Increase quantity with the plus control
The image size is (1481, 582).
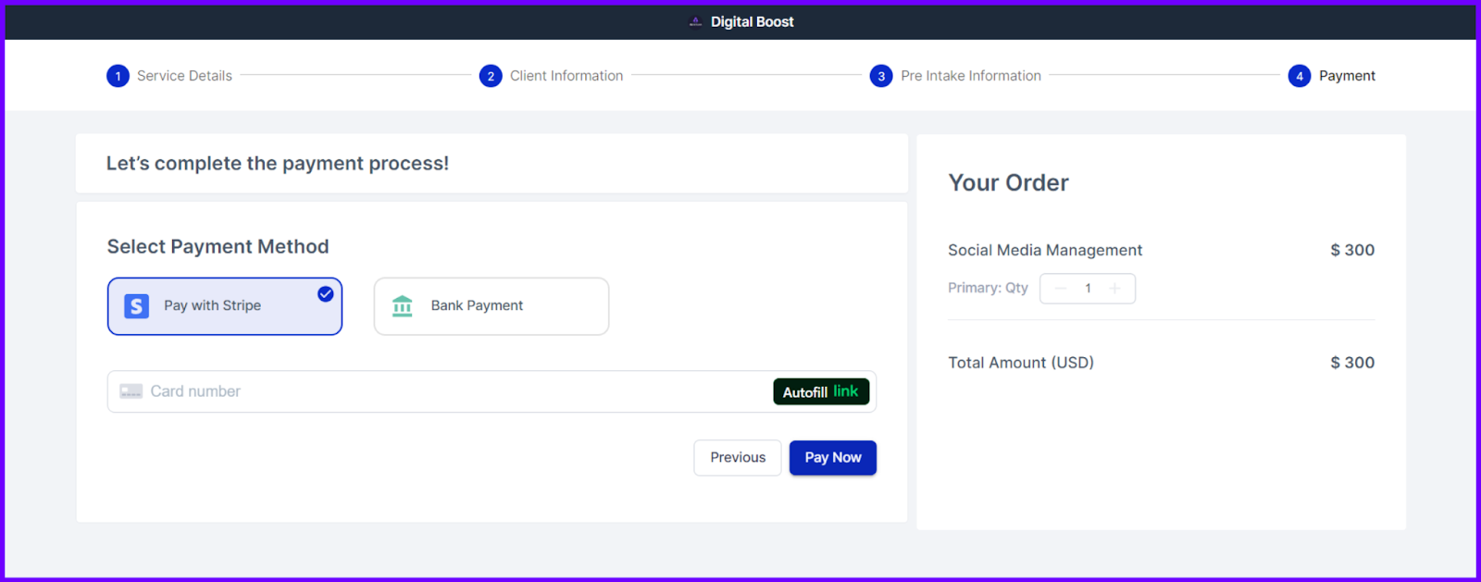pyautogui.click(x=1116, y=288)
